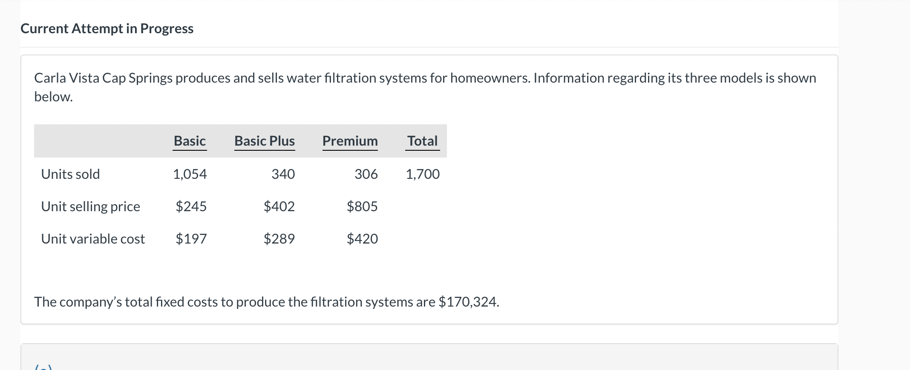
Task: Click the Current Attempt in Progress heading
Action: (x=107, y=29)
